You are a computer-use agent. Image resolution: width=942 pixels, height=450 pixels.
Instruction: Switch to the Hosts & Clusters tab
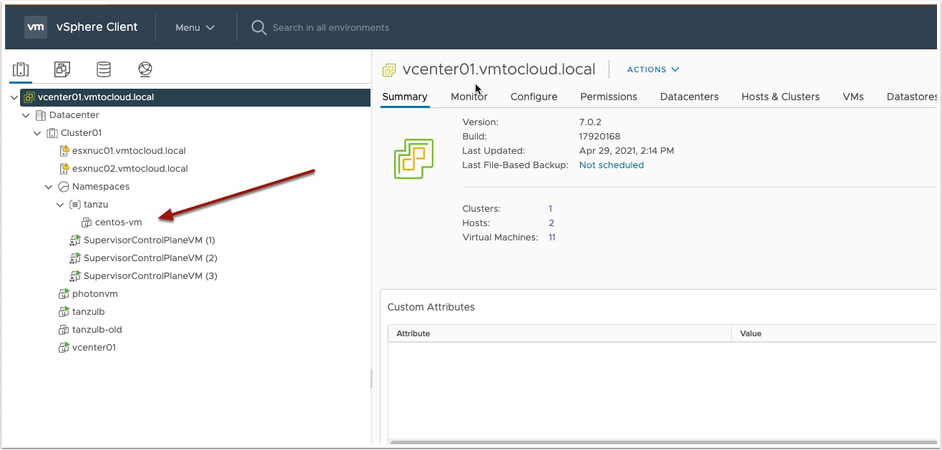(x=780, y=97)
